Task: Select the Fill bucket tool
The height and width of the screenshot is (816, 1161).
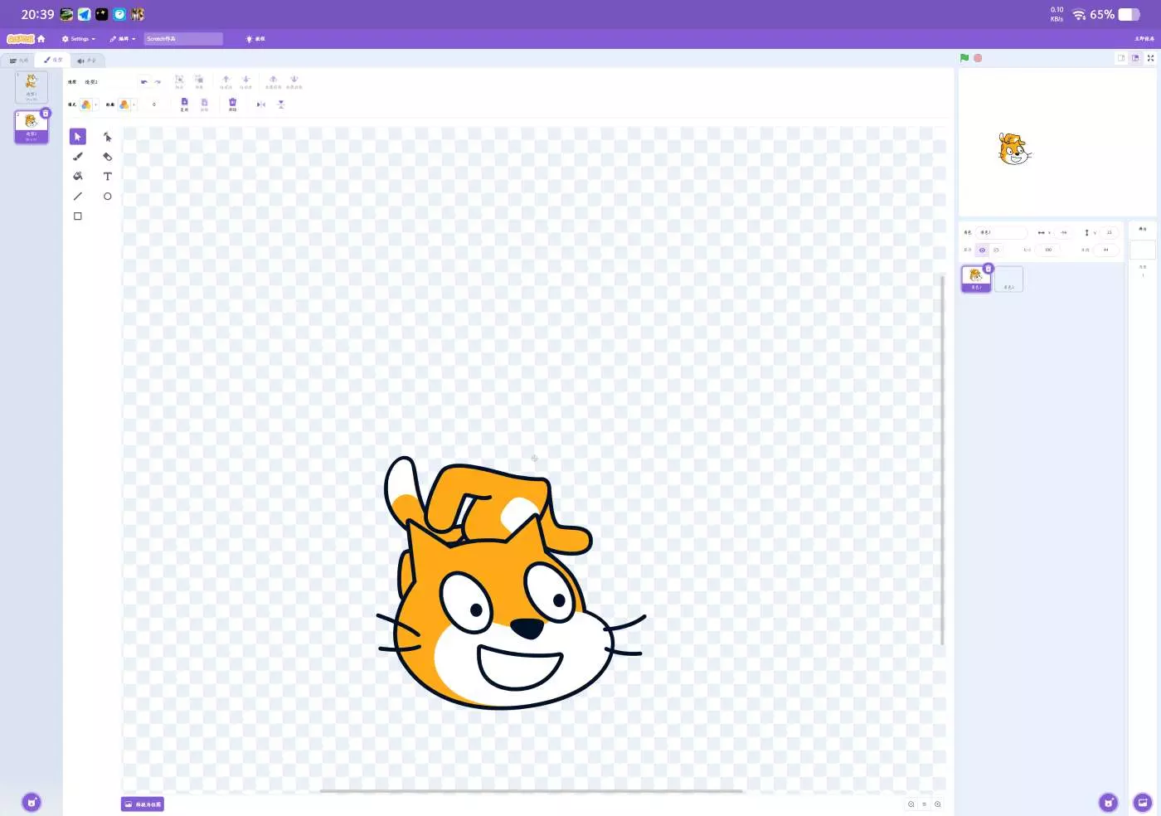Action: pyautogui.click(x=78, y=177)
